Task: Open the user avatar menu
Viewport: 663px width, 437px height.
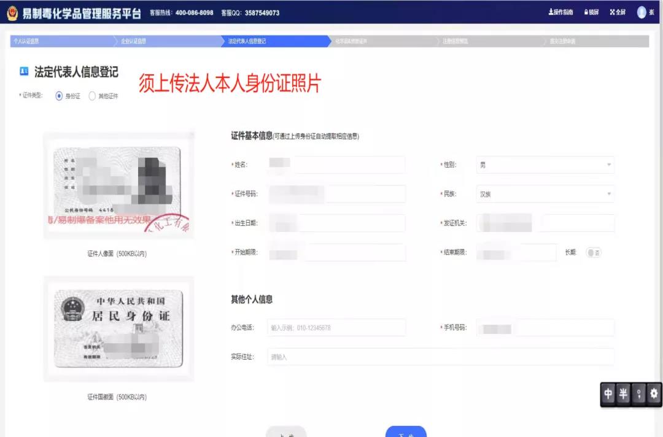Action: pos(642,12)
